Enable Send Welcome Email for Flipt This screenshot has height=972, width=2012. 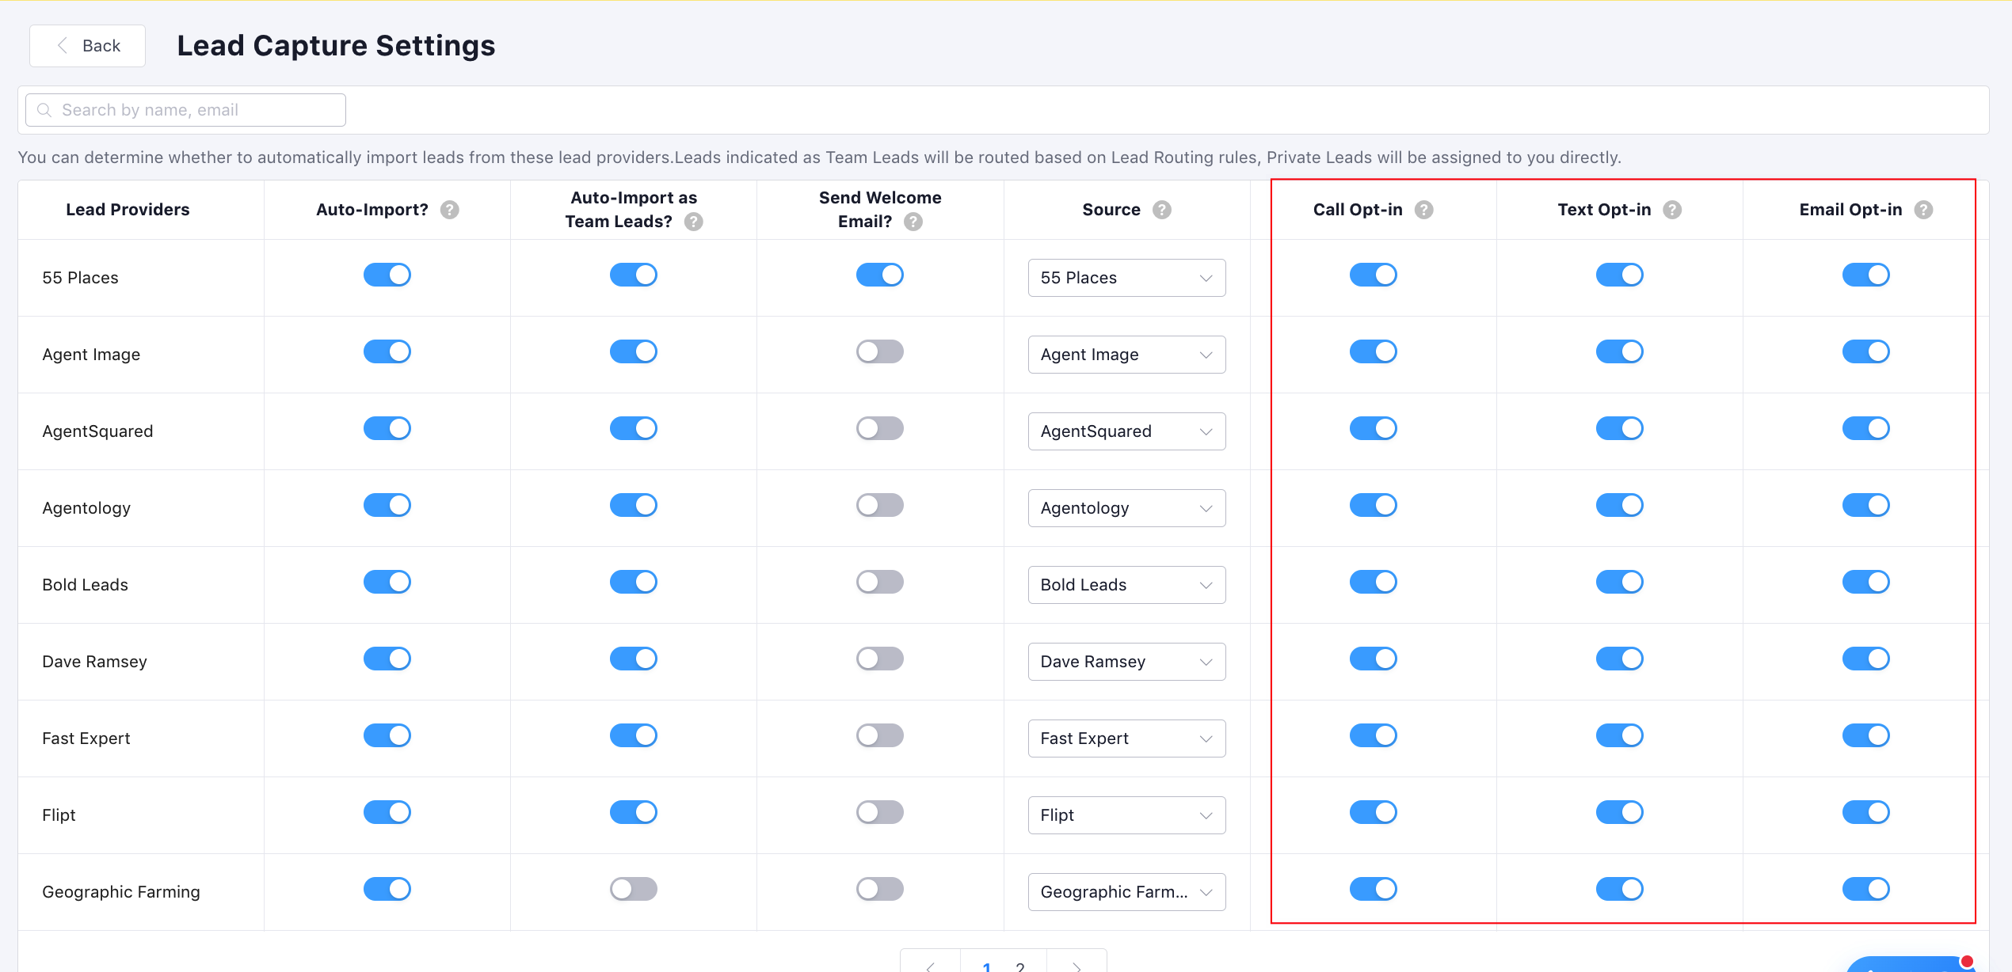(880, 812)
